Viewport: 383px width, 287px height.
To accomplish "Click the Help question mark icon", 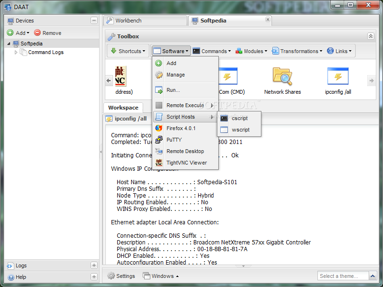I will (x=11, y=277).
